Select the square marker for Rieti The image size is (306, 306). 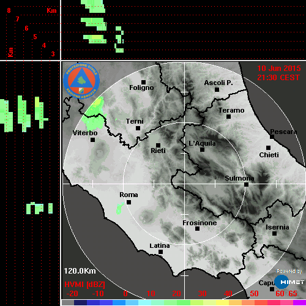click(x=158, y=145)
